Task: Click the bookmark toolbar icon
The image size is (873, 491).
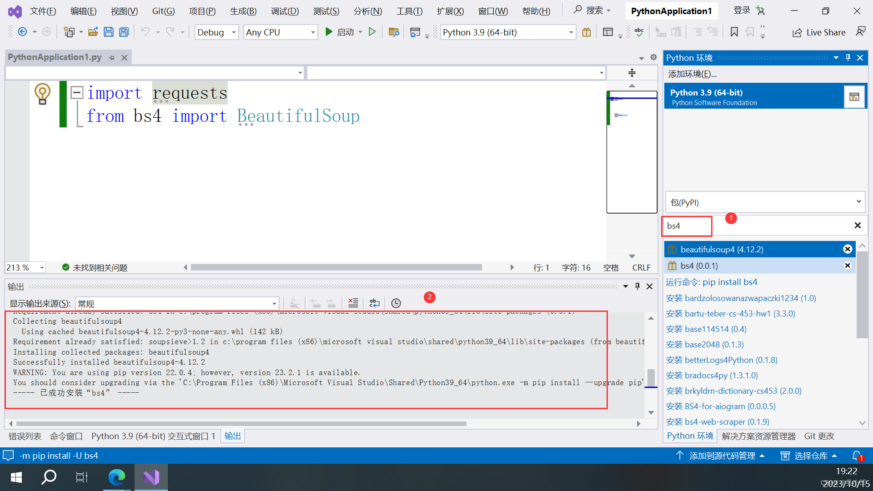Action: [x=734, y=32]
